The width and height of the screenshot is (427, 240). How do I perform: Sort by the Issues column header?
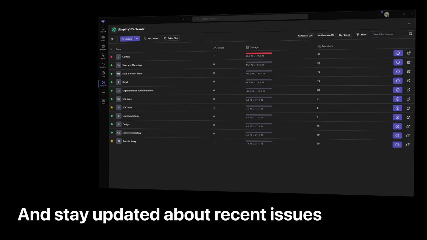[219, 48]
